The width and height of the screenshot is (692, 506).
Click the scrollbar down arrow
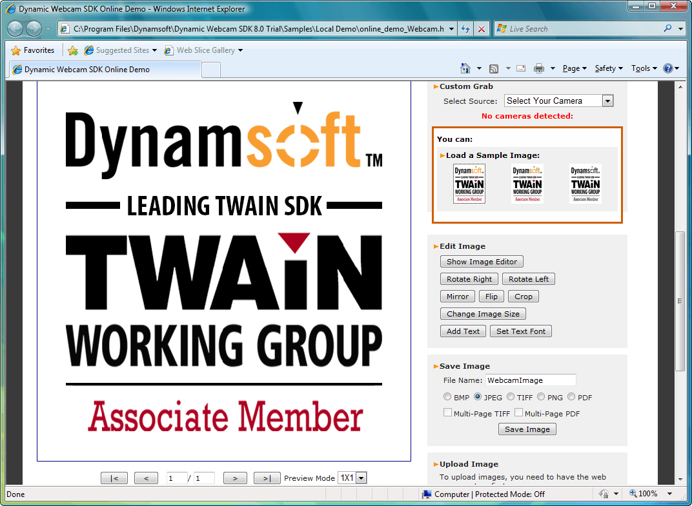tap(680, 480)
